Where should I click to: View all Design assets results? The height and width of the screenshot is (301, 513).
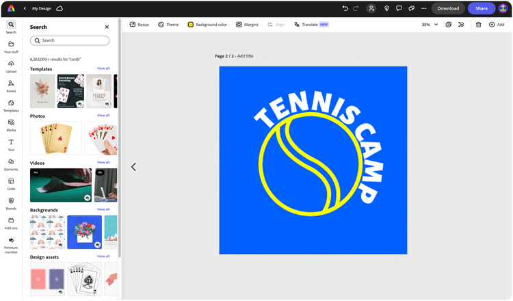coord(103,256)
